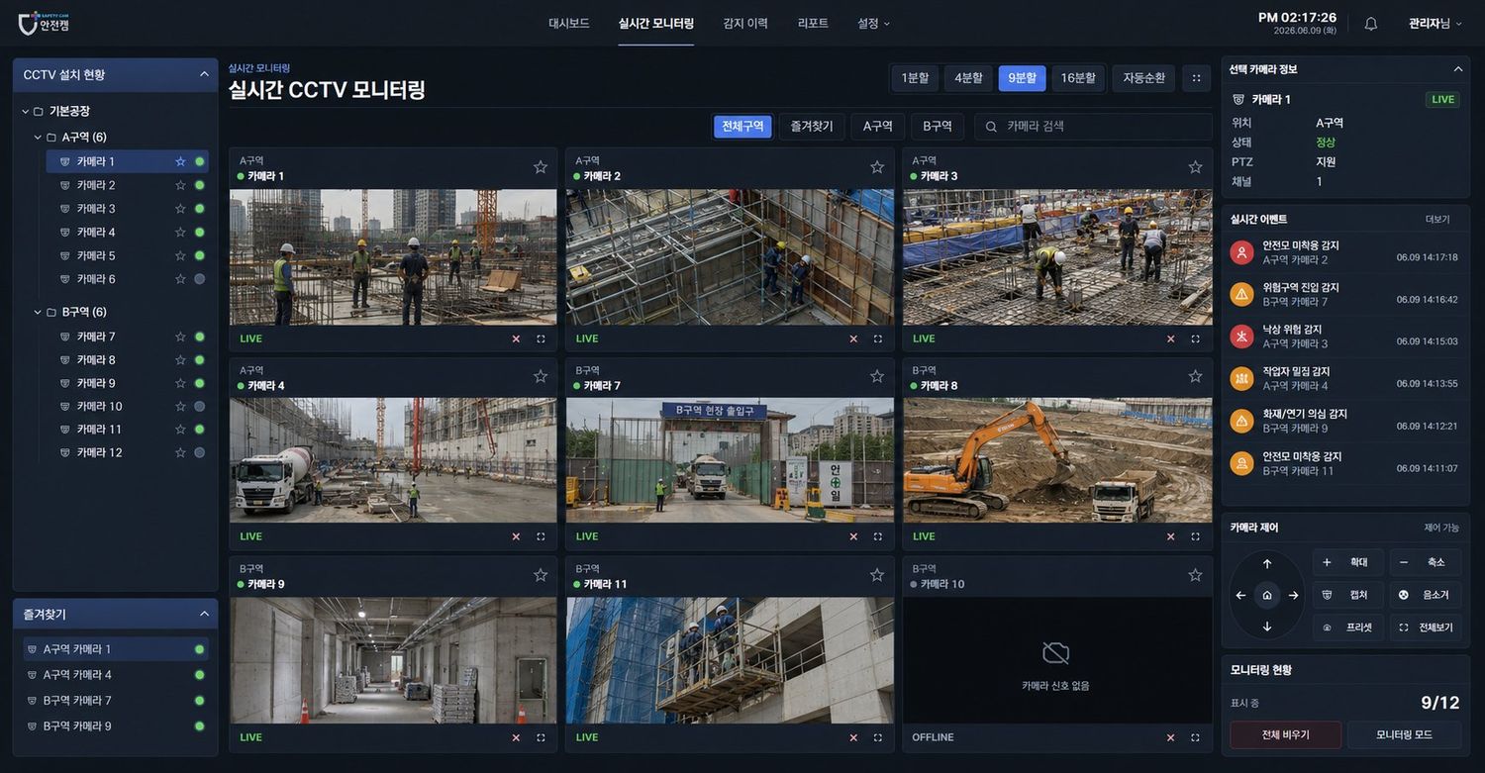The width and height of the screenshot is (1485, 773).
Task: Open the 리포트 tab
Action: [x=813, y=23]
